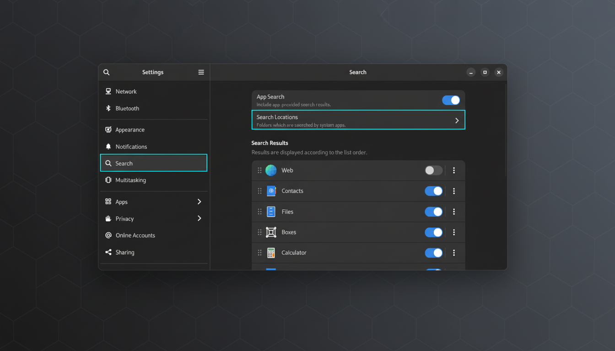Viewport: 615px width, 351px height.
Task: Select the Search magnifier icon in sidebar
Action: pos(108,163)
